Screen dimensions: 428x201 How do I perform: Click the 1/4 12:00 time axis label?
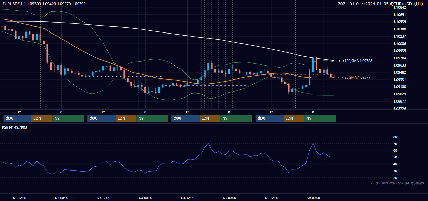188,198
